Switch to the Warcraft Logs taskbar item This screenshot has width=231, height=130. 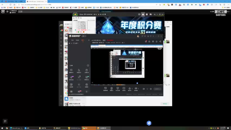pos(16,128)
